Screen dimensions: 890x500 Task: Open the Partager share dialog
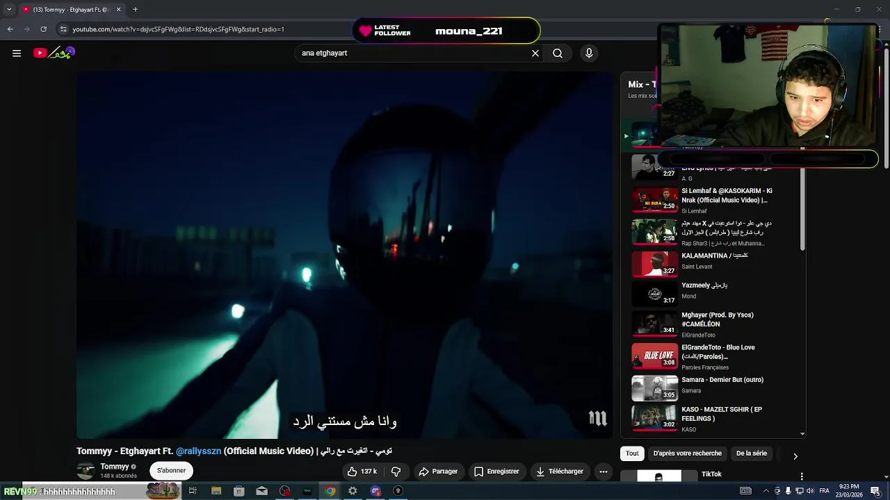click(438, 471)
